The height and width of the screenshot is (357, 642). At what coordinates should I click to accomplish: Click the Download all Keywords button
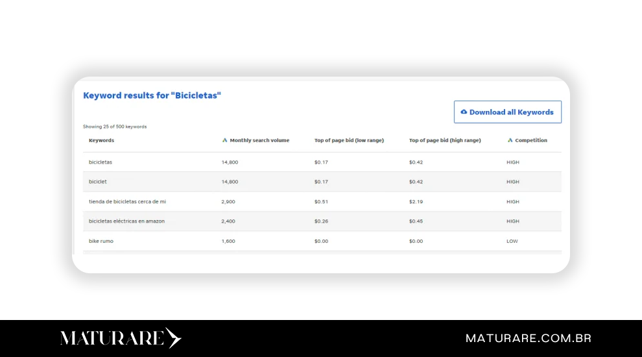coord(507,112)
